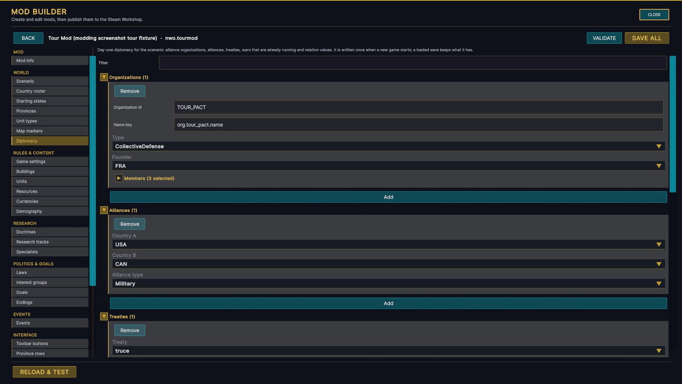Remove the truce treaty entry

click(130, 330)
